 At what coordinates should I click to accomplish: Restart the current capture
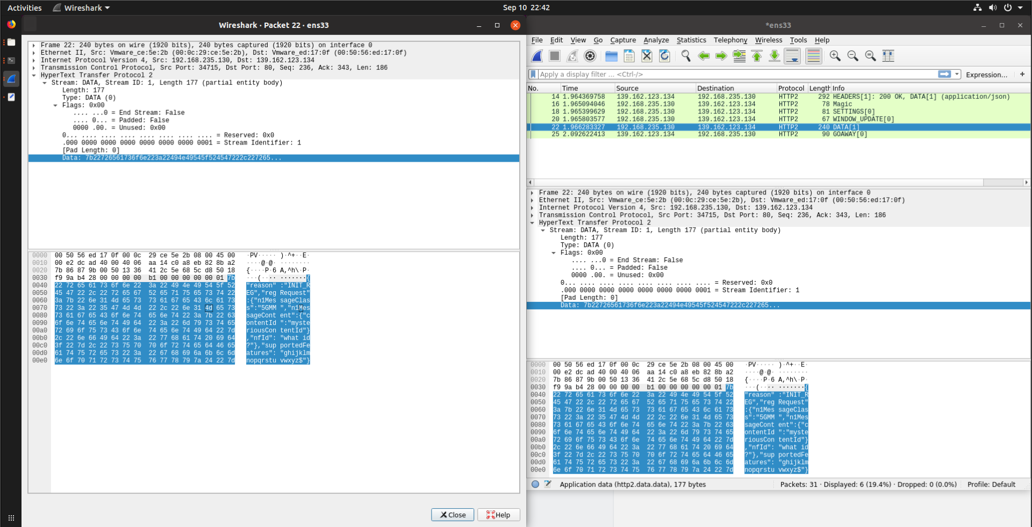[572, 56]
